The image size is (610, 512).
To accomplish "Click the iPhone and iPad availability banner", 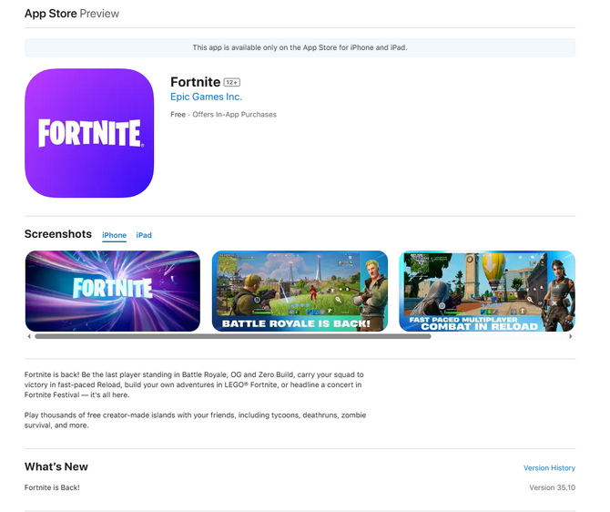I will tap(300, 47).
